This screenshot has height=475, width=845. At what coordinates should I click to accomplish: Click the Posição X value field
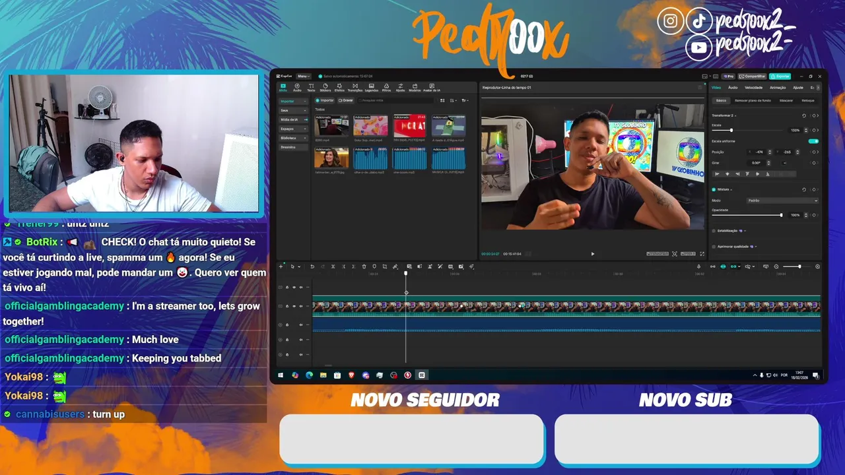[x=759, y=152]
